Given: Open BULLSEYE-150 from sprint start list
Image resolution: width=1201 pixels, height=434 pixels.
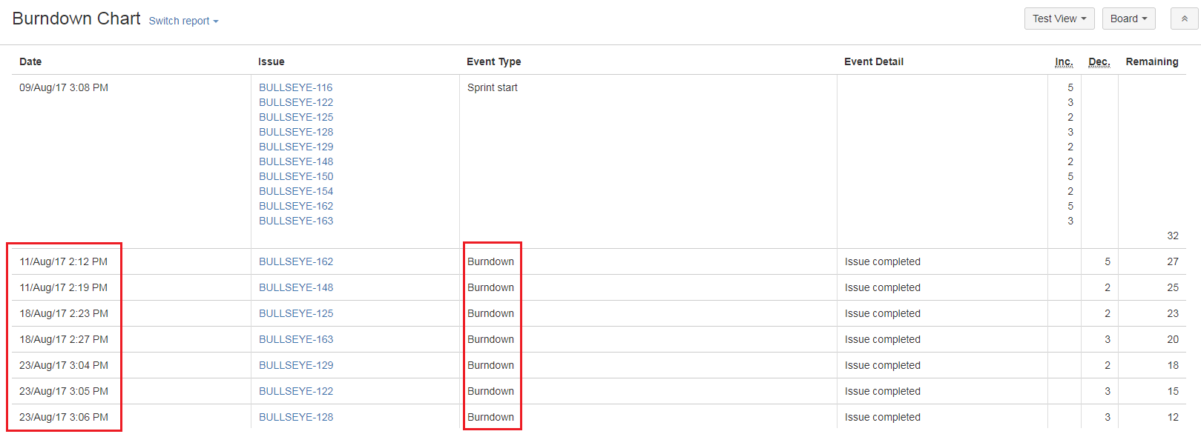Looking at the screenshot, I should tap(296, 176).
